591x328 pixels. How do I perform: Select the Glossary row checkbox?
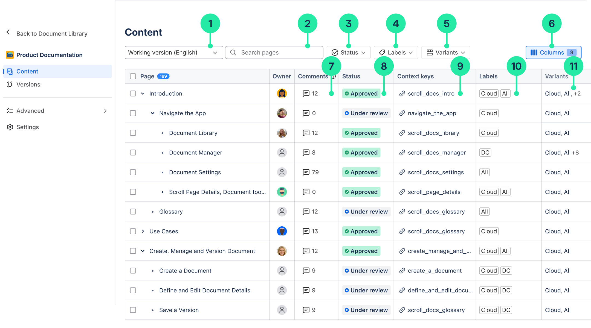click(133, 211)
